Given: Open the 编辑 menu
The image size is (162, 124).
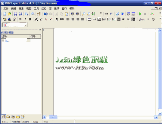Looking at the screenshot, I should (x=14, y=8).
